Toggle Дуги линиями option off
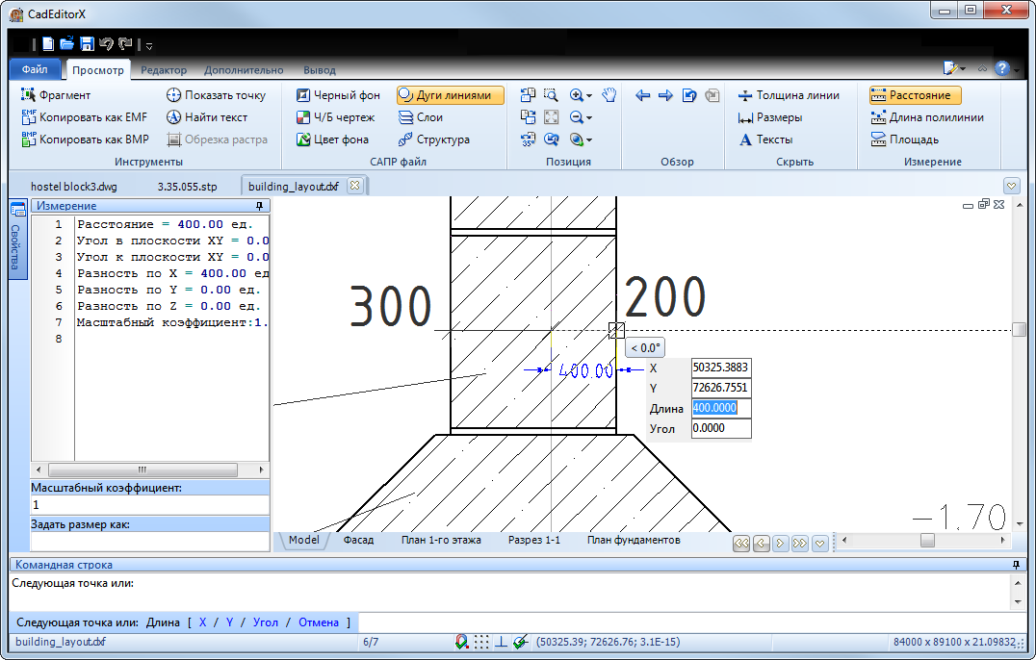 tap(450, 95)
